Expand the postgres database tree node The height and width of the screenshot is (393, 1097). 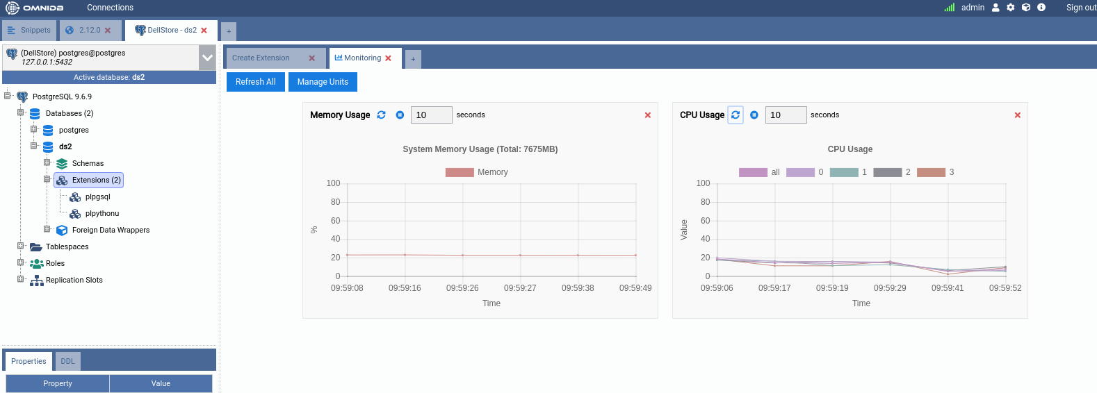pyautogui.click(x=33, y=129)
